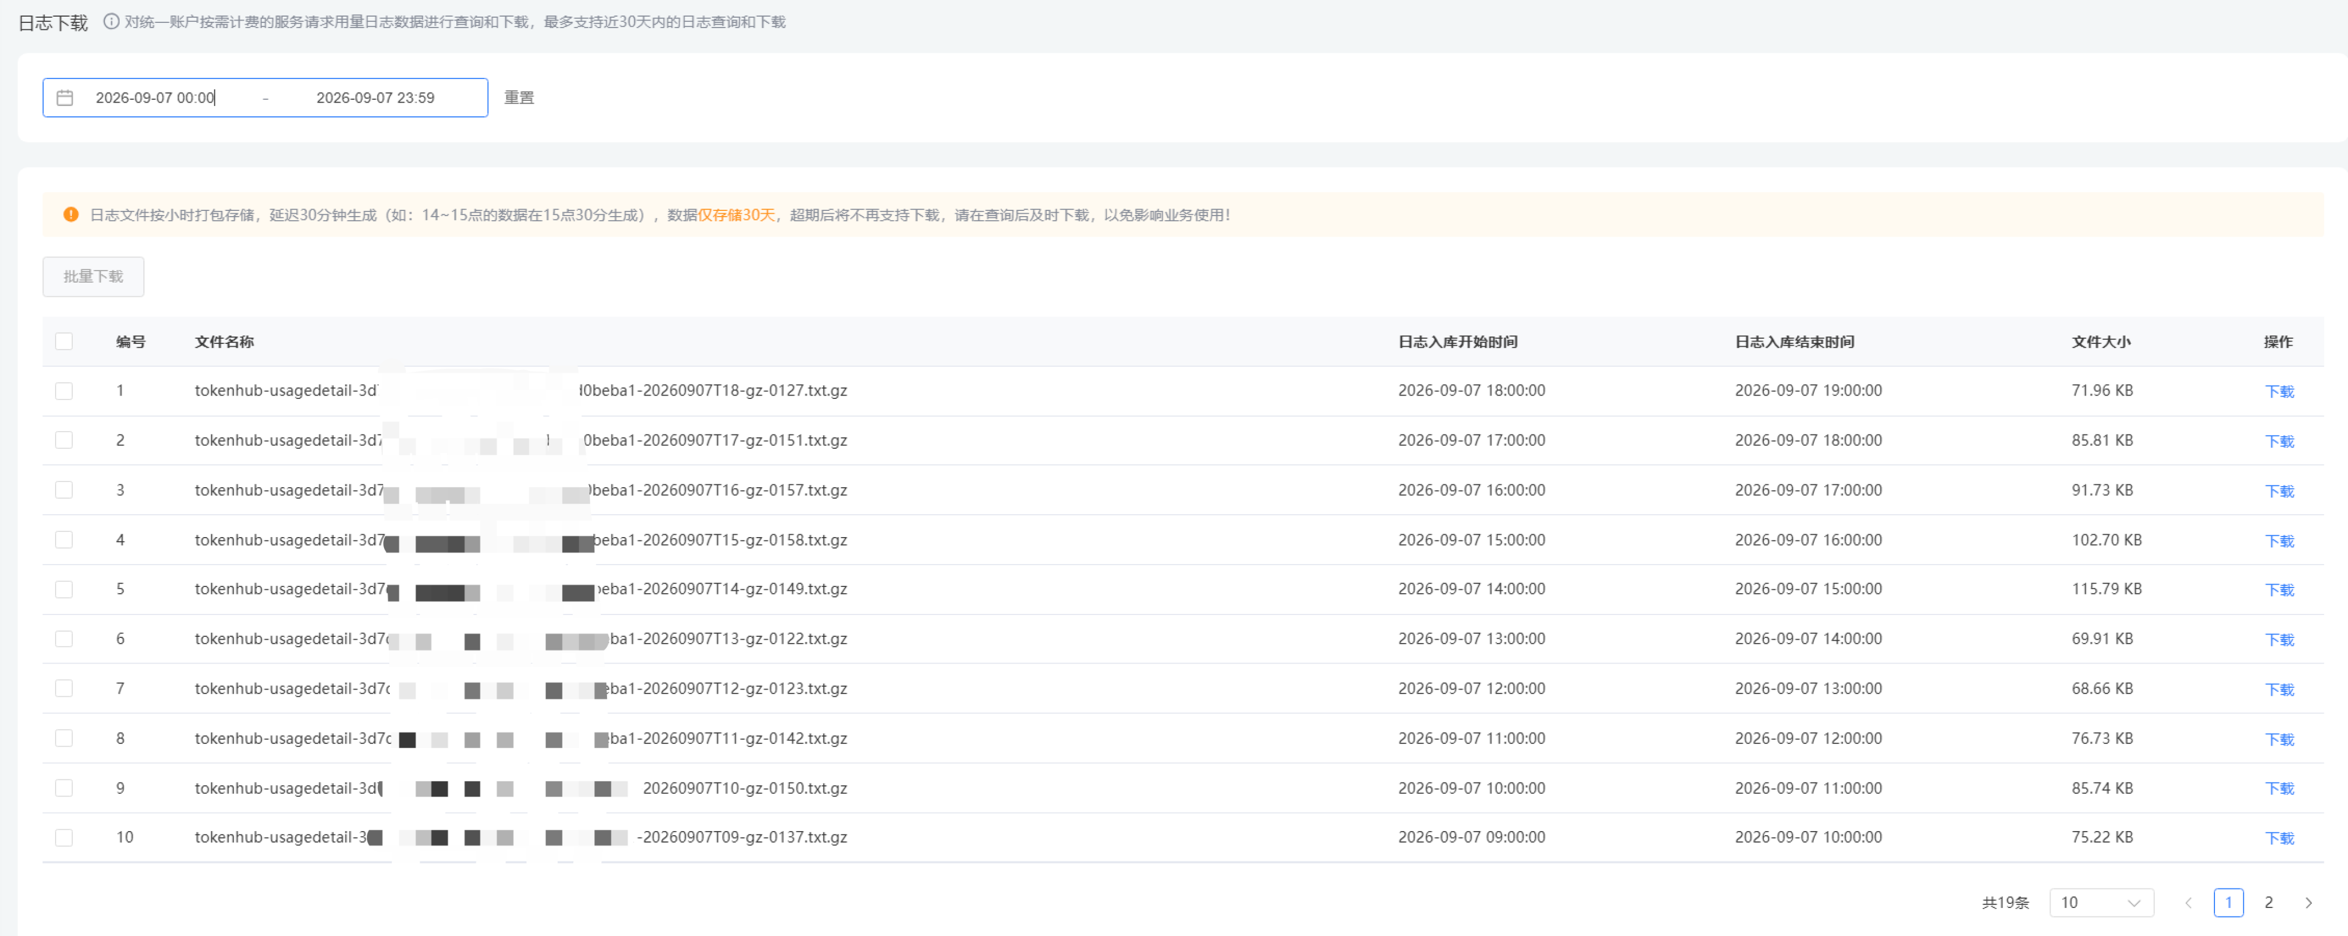2348x936 pixels.
Task: Click the calendar icon in date range field
Action: pyautogui.click(x=65, y=97)
